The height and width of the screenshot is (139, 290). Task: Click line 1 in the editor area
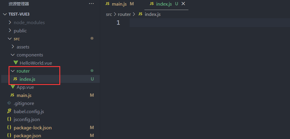[x=207, y=23]
